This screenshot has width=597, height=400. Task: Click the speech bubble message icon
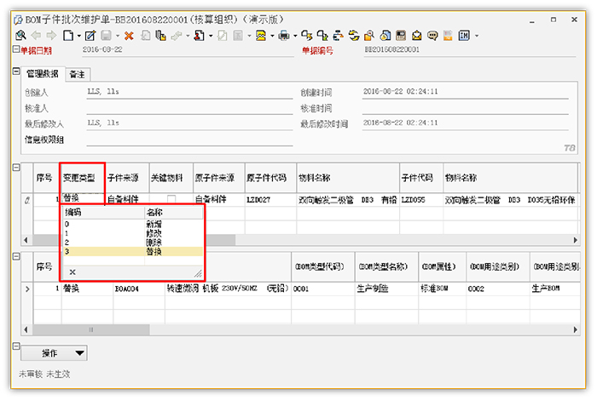click(x=432, y=36)
